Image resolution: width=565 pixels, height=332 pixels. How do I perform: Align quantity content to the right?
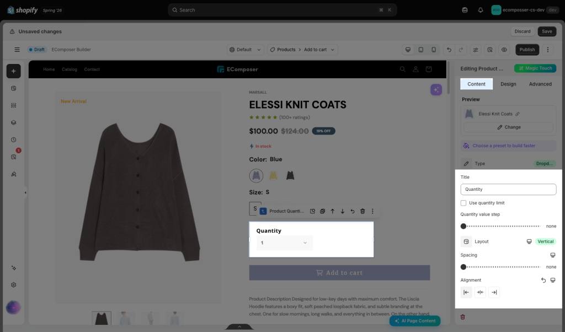tap(494, 292)
